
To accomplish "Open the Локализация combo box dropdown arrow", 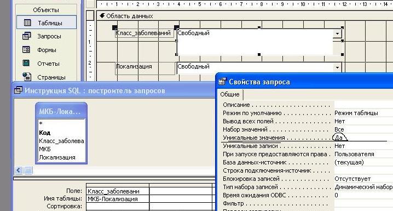I will point(337,67).
